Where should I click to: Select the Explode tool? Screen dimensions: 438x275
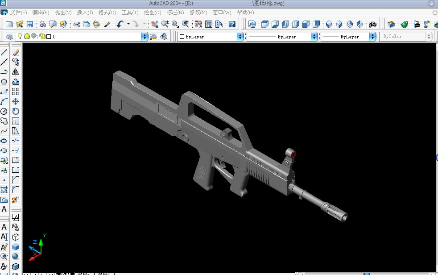pos(16,200)
